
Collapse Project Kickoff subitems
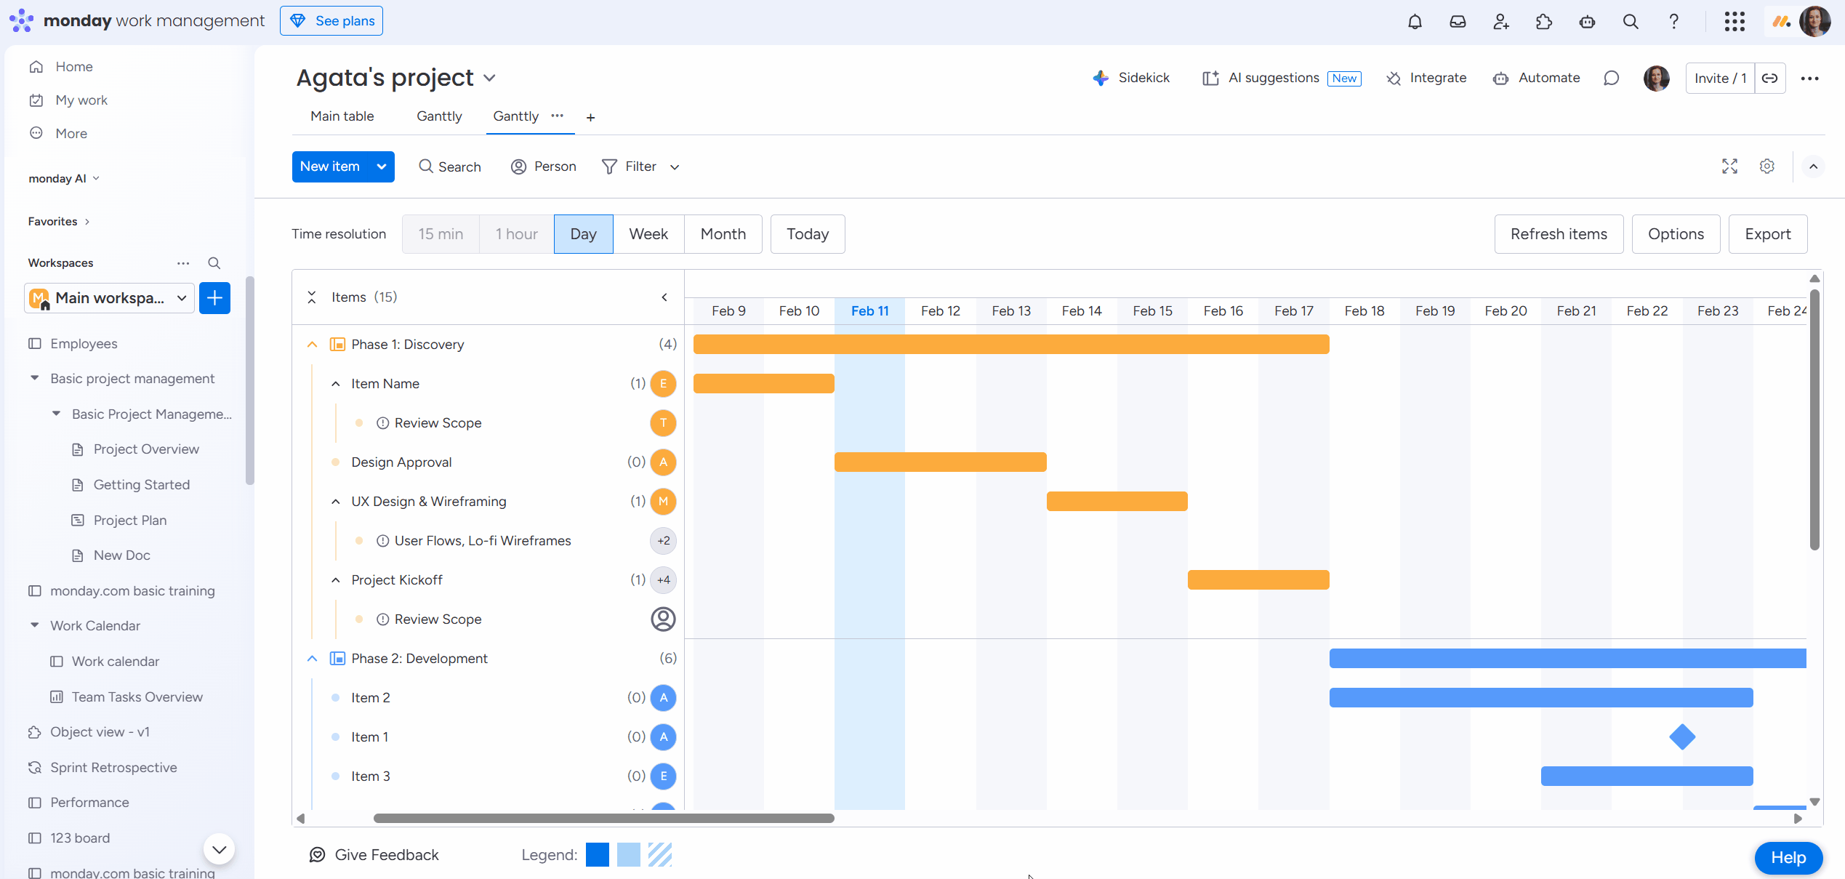point(336,580)
